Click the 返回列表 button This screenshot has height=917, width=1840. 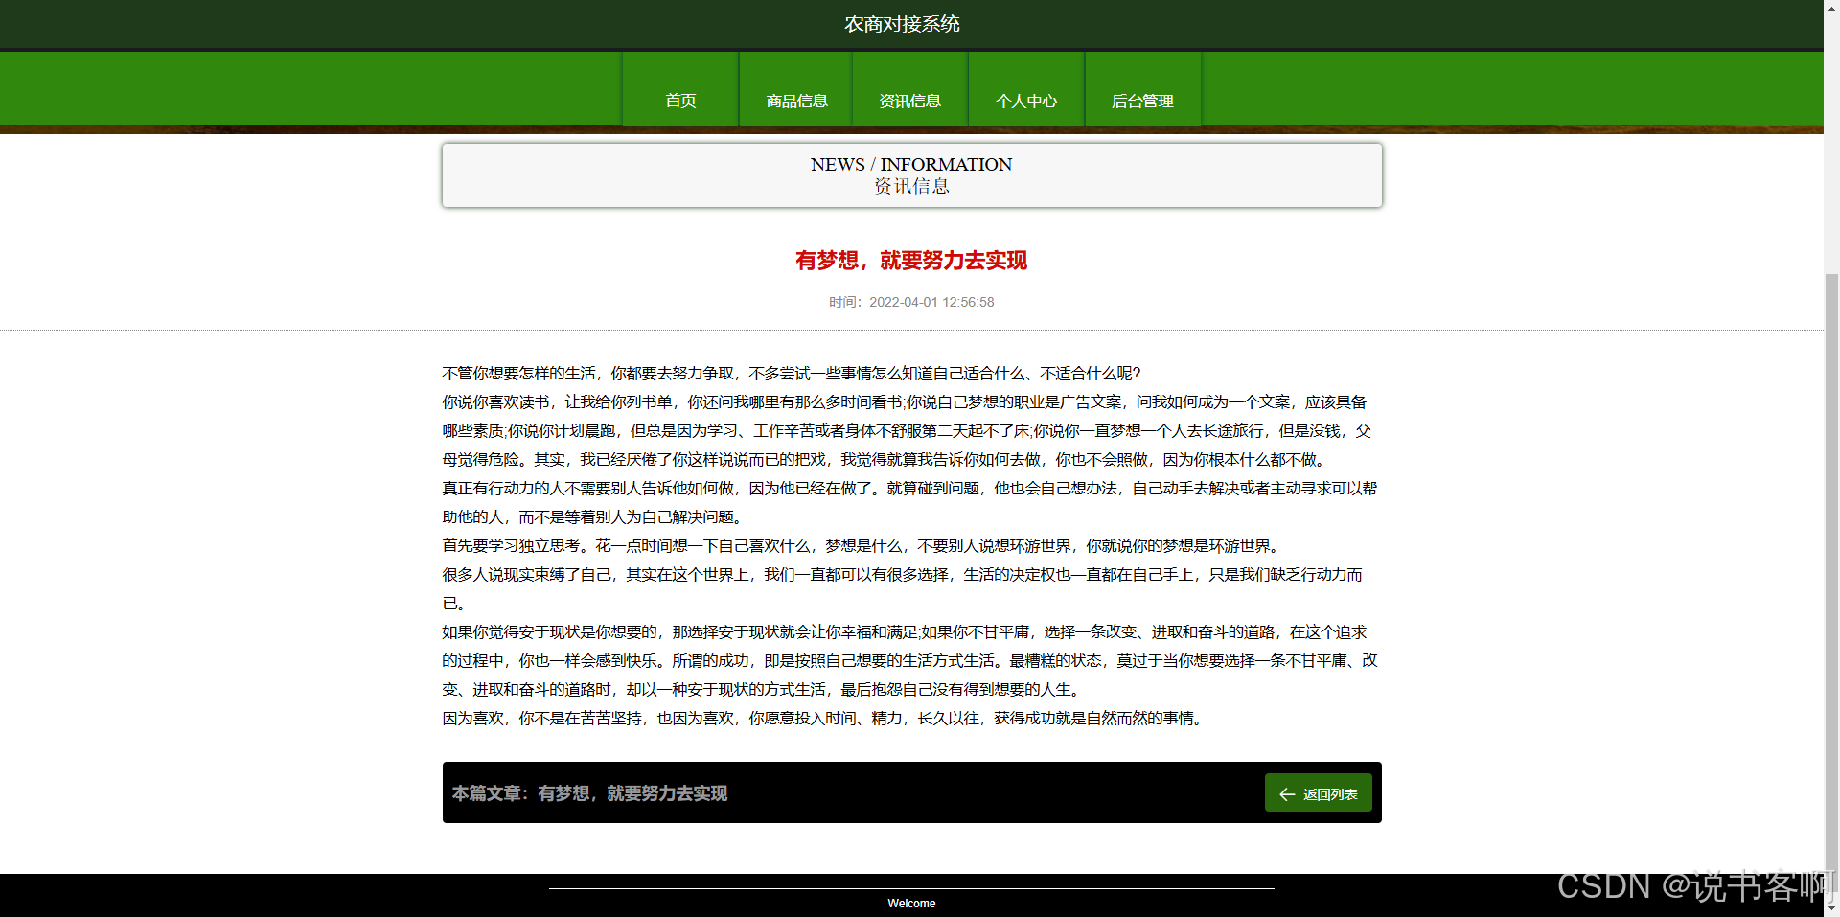[x=1319, y=792]
